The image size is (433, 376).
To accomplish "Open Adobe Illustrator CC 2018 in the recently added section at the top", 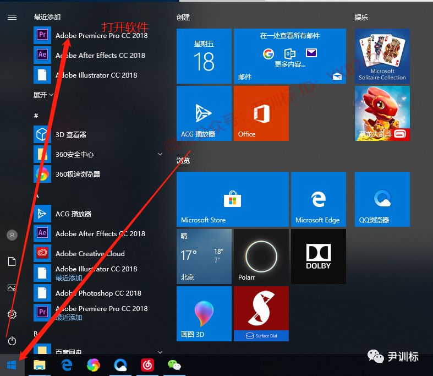I will (x=98, y=75).
